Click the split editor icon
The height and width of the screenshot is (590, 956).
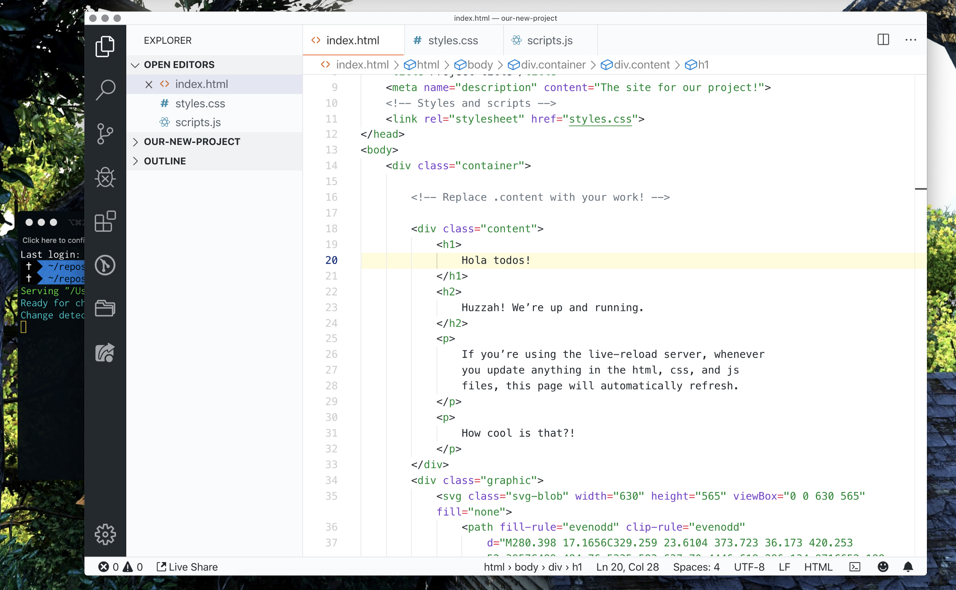click(x=883, y=40)
